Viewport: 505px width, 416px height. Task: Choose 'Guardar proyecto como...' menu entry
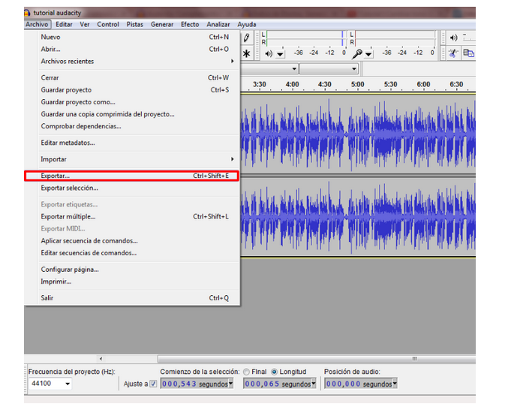pos(78,102)
